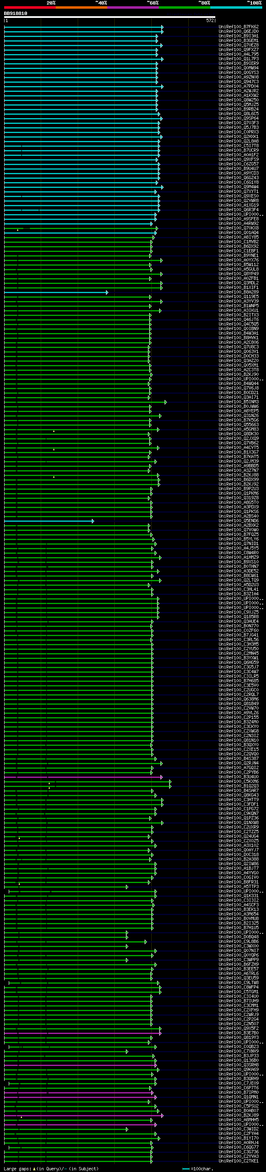The height and width of the screenshot is (1172, 266).
Task: Click hit label UniRef100_B7UCR9
Action: tap(239, 150)
